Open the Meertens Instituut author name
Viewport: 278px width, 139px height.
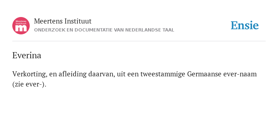63,21
